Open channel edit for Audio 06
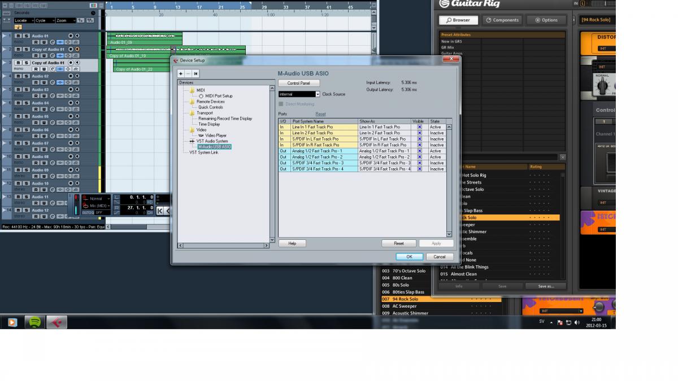The height and width of the screenshot is (381, 678). click(x=52, y=136)
